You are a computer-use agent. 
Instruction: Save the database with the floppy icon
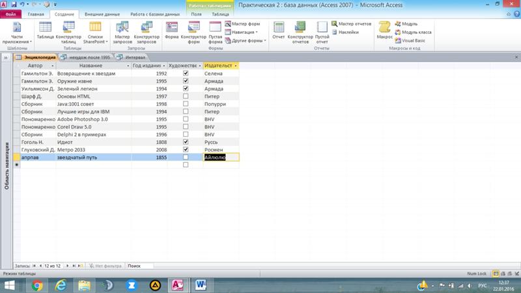(x=14, y=5)
